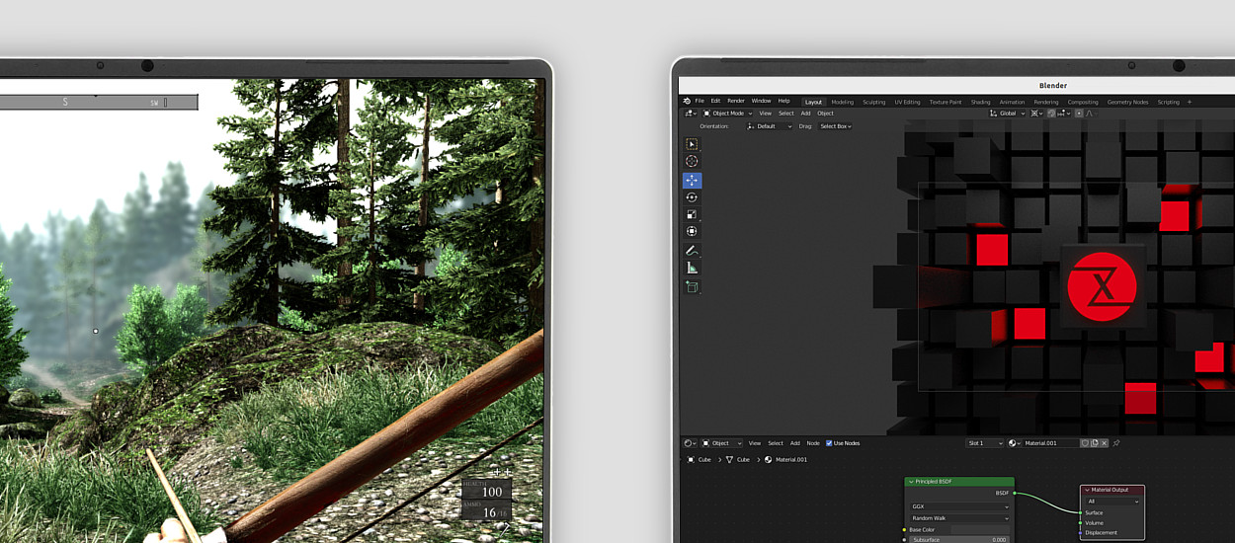This screenshot has height=543, width=1235.
Task: Open the Random Walk subsurface method dropdown
Action: (x=960, y=518)
